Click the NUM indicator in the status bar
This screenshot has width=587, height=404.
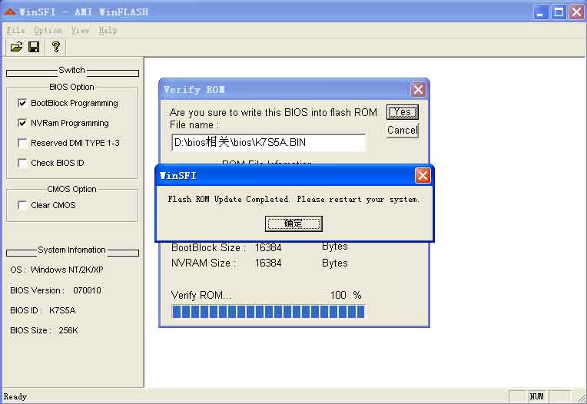[x=536, y=396]
